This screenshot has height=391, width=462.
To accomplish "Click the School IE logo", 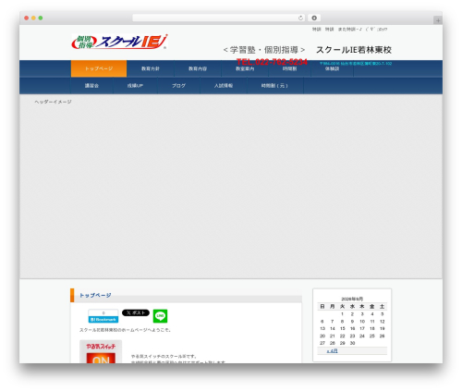I will pos(119,42).
